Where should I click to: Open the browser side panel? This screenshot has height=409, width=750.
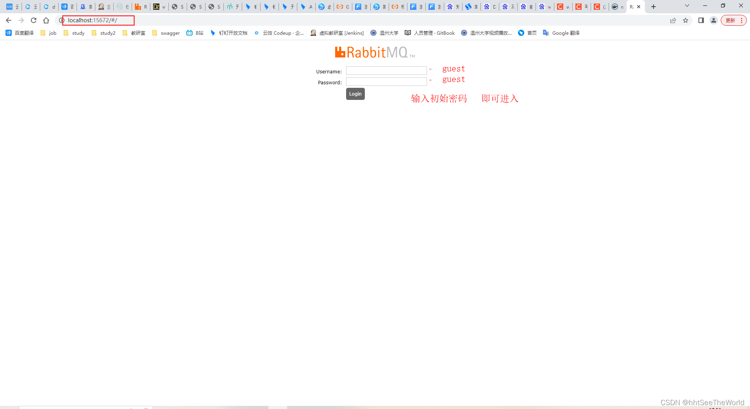[701, 20]
